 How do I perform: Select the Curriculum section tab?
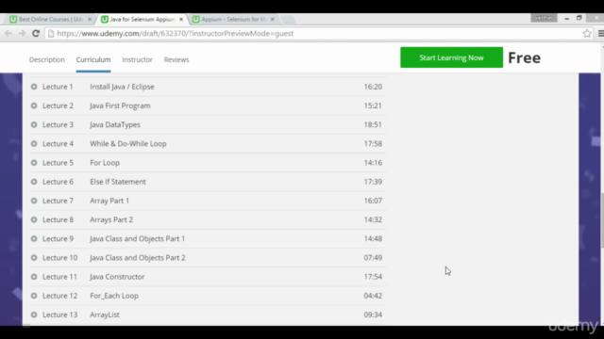(x=93, y=59)
